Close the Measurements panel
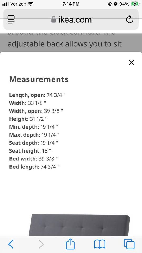This screenshot has height=253, width=142. point(131,62)
